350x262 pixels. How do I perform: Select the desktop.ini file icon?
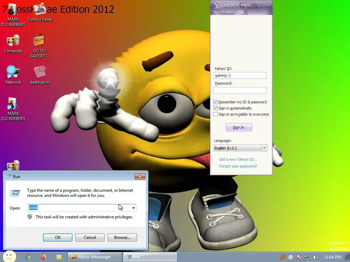tap(40, 75)
